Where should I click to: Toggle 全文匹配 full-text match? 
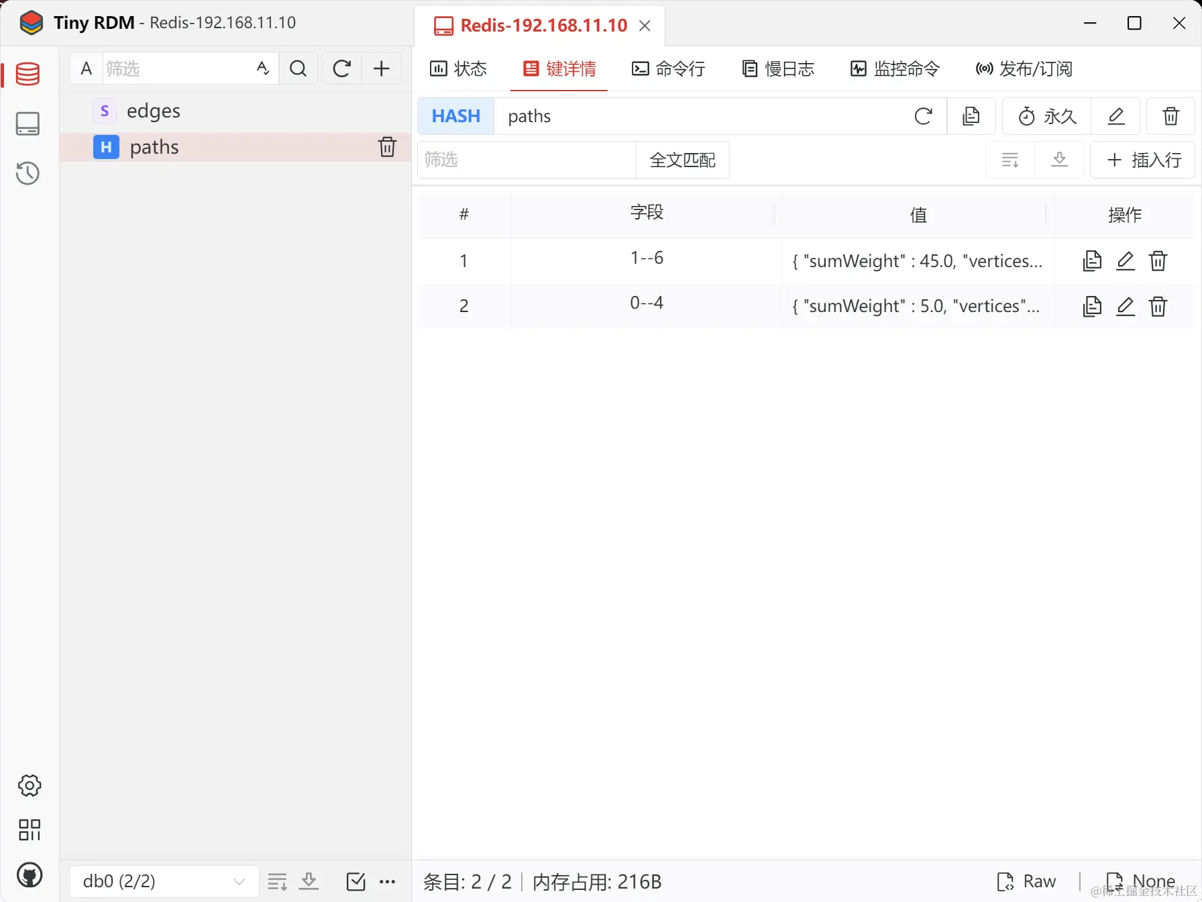[682, 160]
